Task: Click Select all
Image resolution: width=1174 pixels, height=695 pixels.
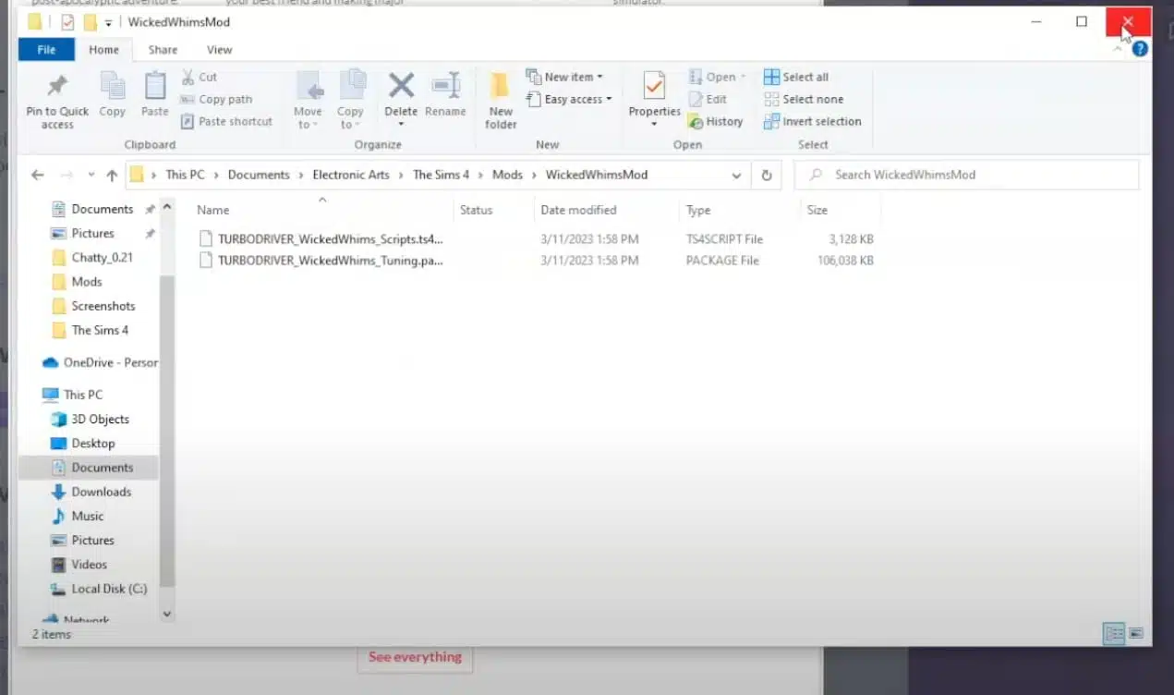Action: (796, 78)
